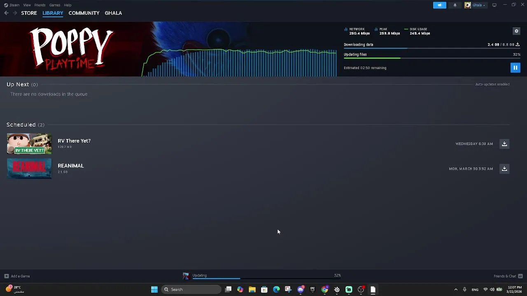
Task: Open the Windows Start button
Action: pos(154,289)
